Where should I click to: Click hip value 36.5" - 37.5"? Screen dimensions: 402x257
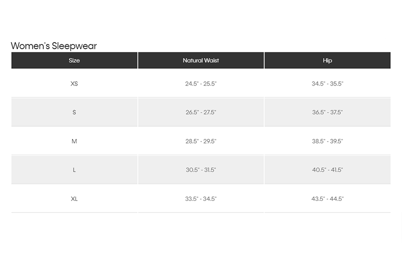[x=327, y=112]
